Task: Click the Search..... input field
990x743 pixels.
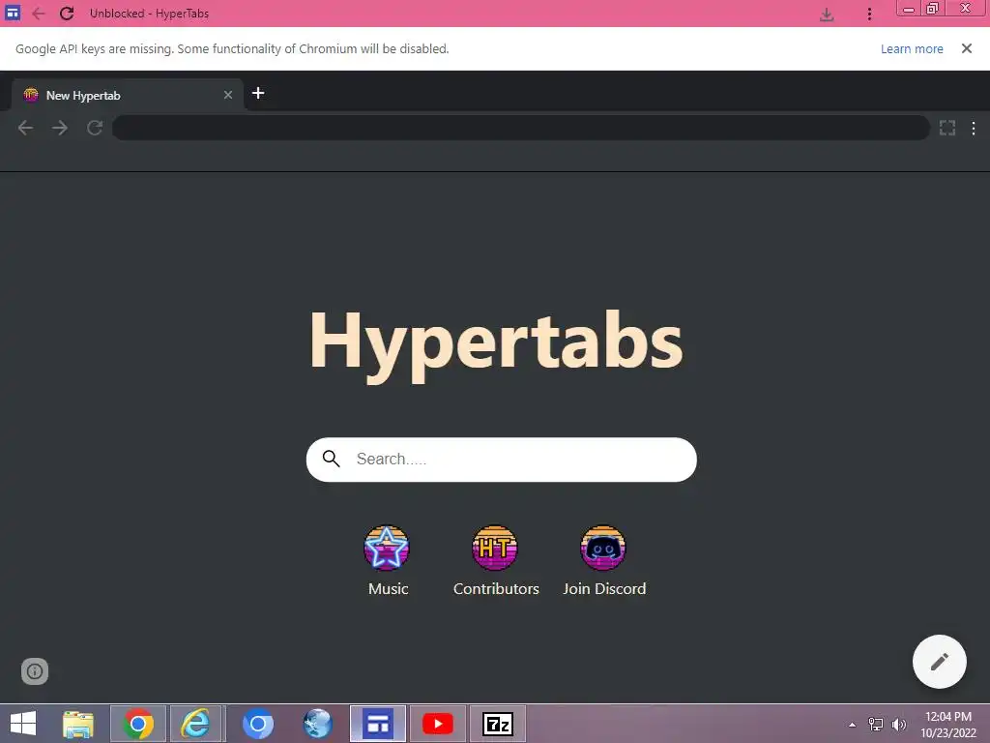Action: [502, 460]
